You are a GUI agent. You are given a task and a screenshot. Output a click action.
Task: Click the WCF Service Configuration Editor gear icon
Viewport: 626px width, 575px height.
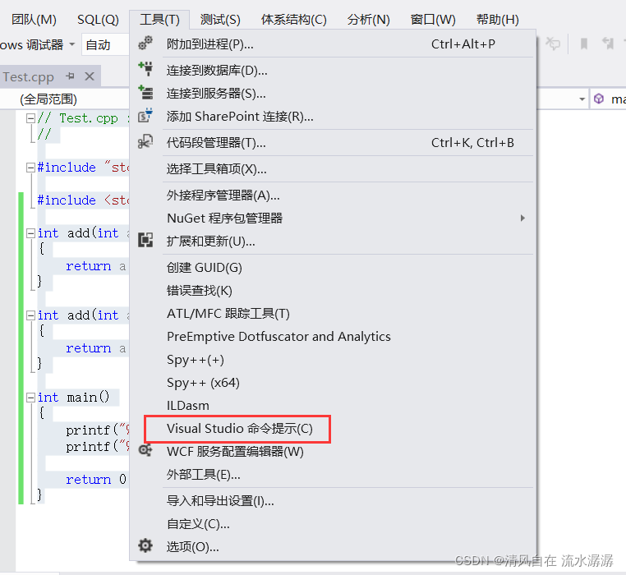tap(145, 451)
